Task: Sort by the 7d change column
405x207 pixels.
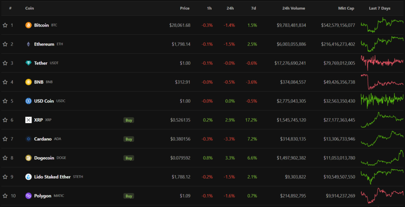Action: 254,8
